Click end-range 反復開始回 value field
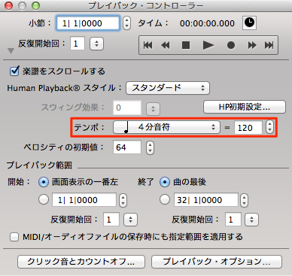The image size is (292, 276). click(233, 220)
